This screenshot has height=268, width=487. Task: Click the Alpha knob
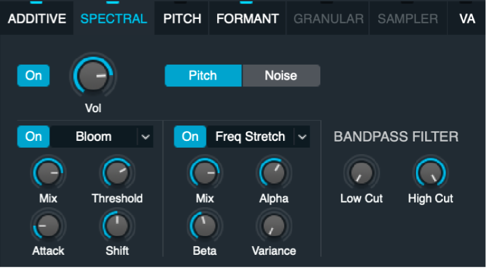[x=274, y=173]
